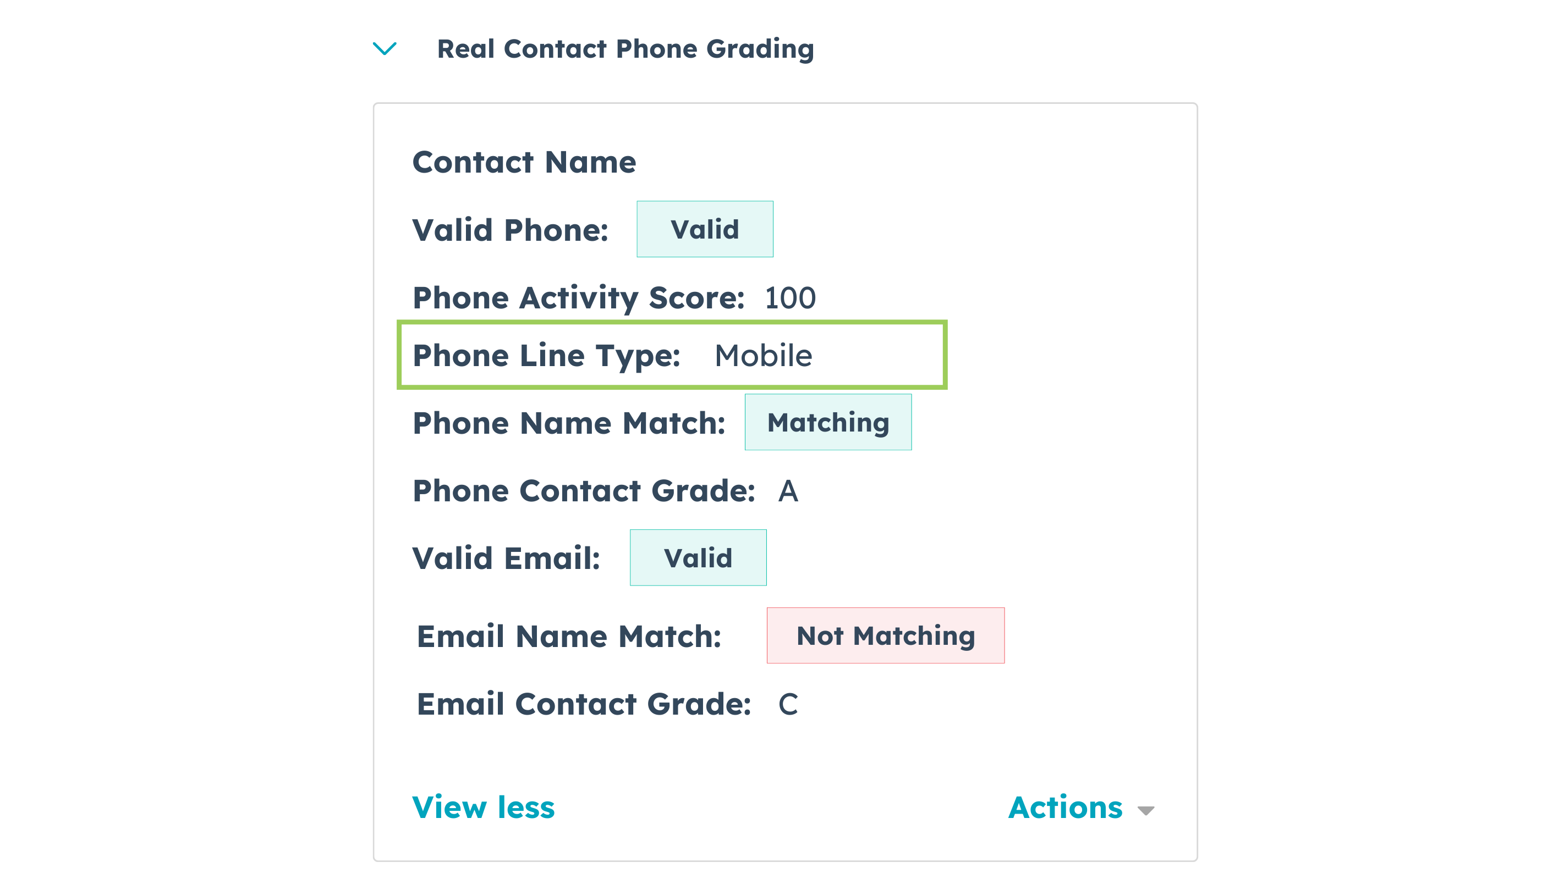Collapse the Real Contact Phone Grading section

(x=385, y=49)
